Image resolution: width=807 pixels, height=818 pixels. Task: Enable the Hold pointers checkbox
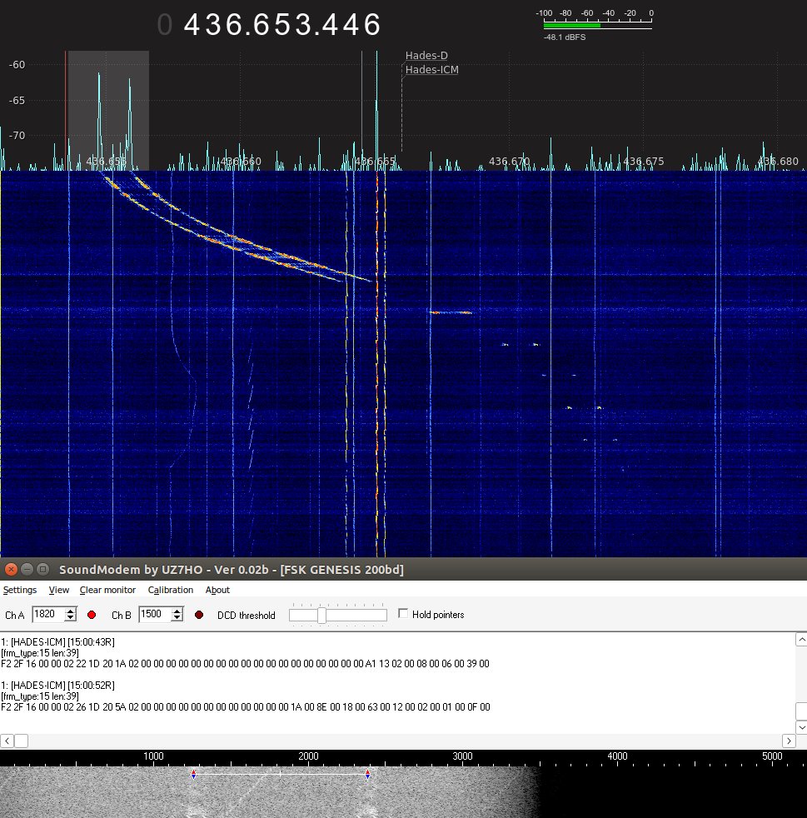[x=403, y=613]
